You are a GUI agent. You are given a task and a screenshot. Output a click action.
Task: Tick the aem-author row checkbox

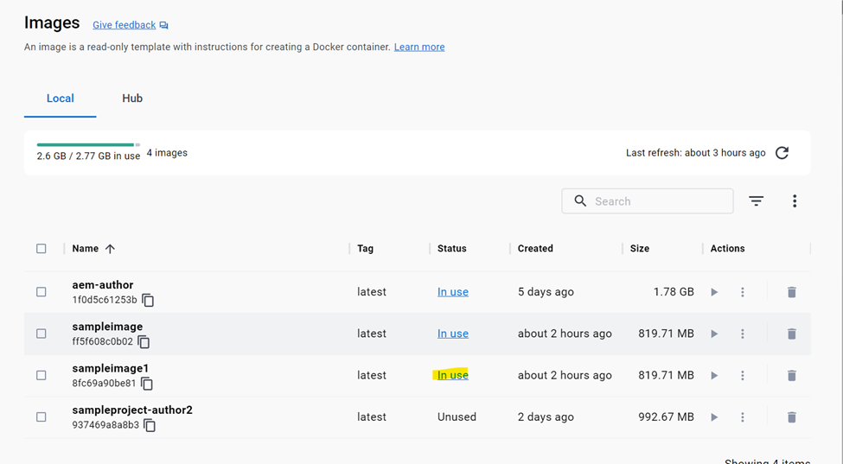[x=42, y=292]
